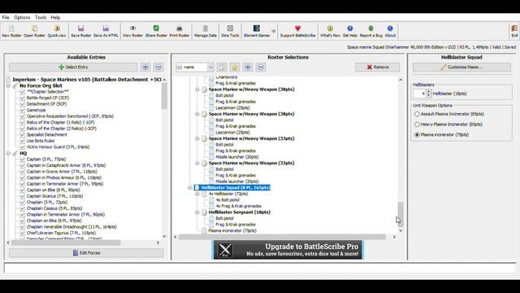Collapse the No Force Org Slot group
This screenshot has height=293, width=520.
[x=9, y=85]
